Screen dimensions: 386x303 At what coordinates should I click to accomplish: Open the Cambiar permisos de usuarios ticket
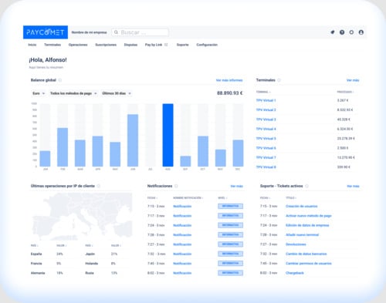click(x=309, y=263)
